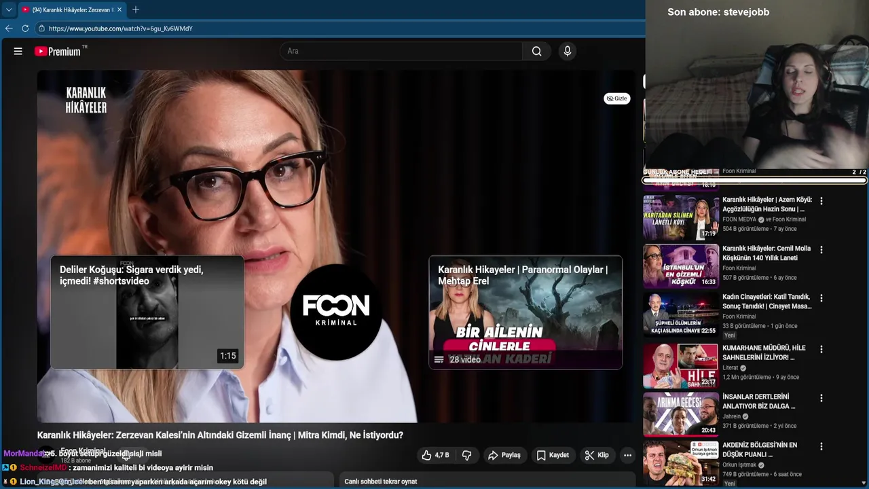Open Cemil Molla Köşkü video thumbnail
This screenshot has width=869, height=489.
click(x=681, y=266)
